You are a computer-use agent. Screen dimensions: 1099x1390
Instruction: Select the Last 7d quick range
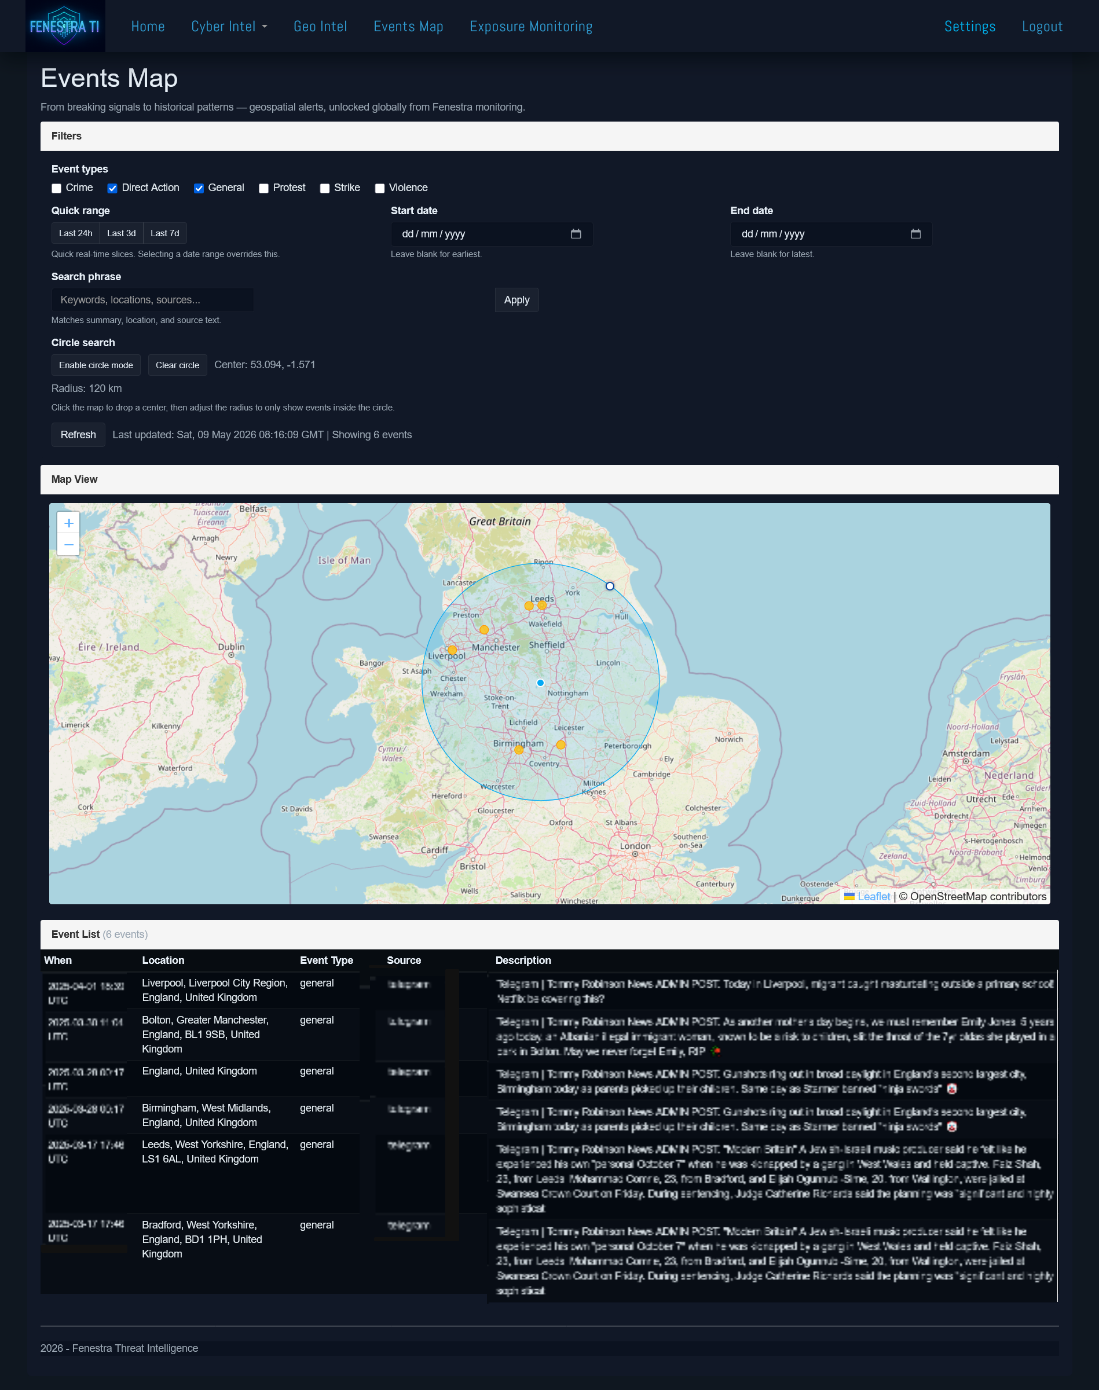coord(164,233)
